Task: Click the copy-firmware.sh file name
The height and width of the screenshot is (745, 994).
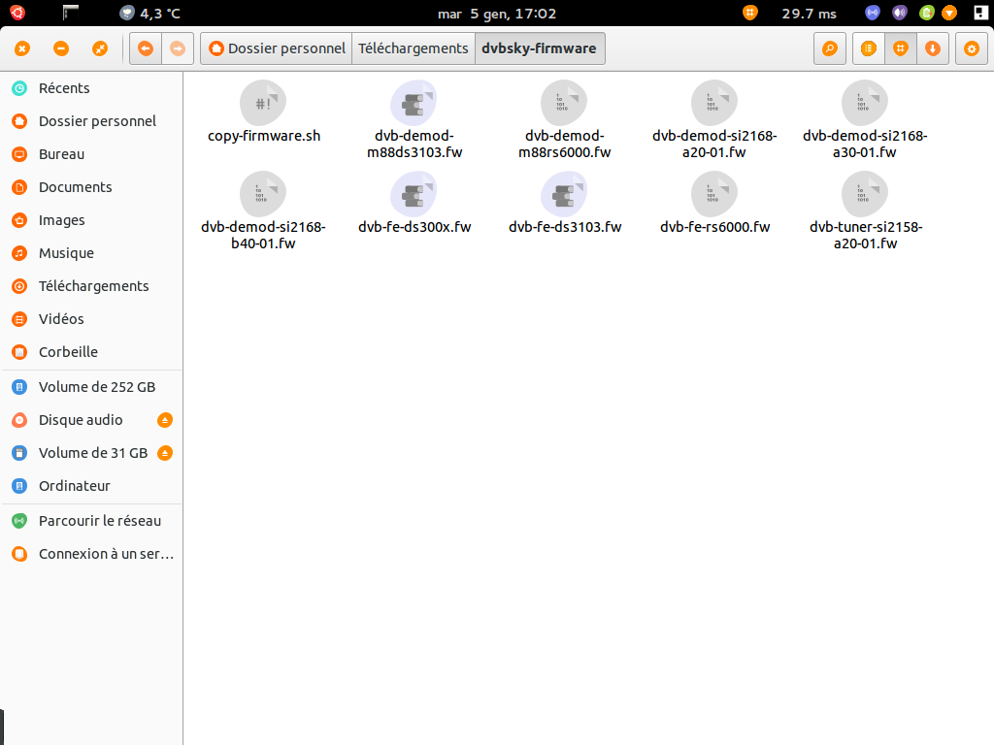Action: [x=264, y=136]
